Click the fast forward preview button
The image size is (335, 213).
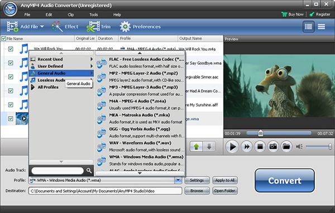pyautogui.click(x=247, y=147)
